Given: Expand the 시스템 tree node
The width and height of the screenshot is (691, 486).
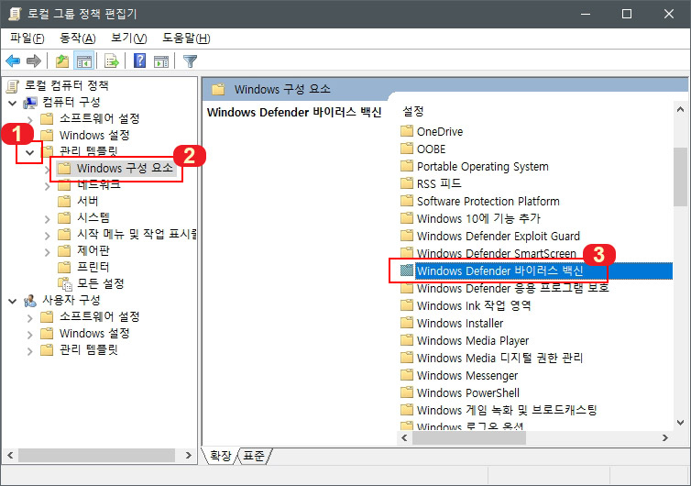Looking at the screenshot, I should (x=47, y=219).
